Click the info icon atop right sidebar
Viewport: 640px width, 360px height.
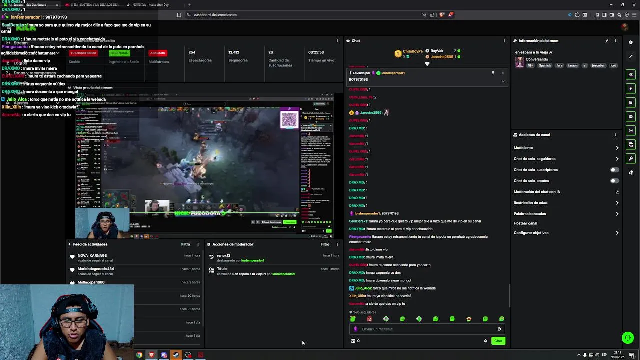click(x=631, y=42)
